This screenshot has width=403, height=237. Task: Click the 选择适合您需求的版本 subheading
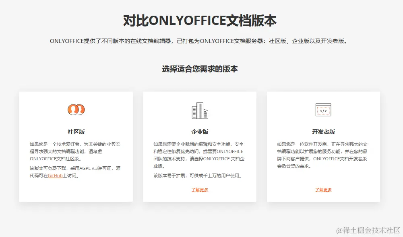pyautogui.click(x=200, y=69)
